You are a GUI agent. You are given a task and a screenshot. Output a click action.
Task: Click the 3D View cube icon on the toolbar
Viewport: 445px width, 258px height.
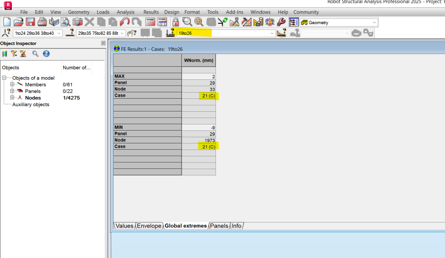270,22
